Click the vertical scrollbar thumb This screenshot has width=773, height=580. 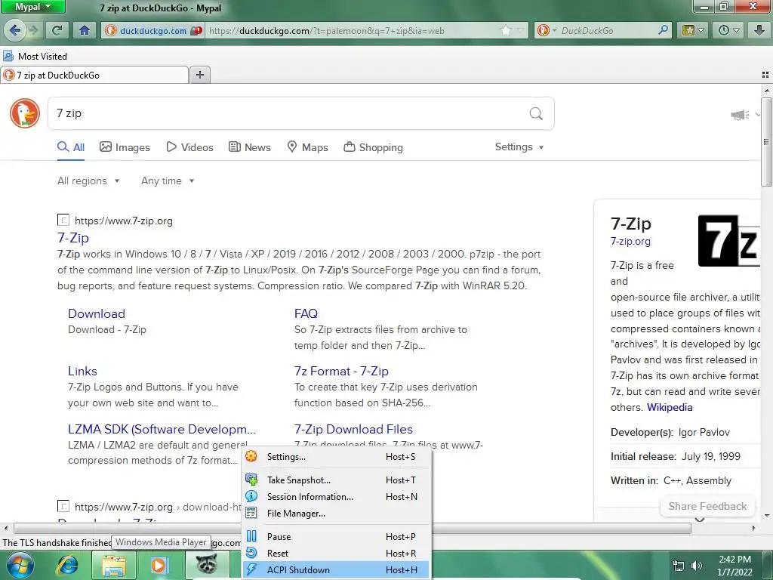[x=766, y=142]
